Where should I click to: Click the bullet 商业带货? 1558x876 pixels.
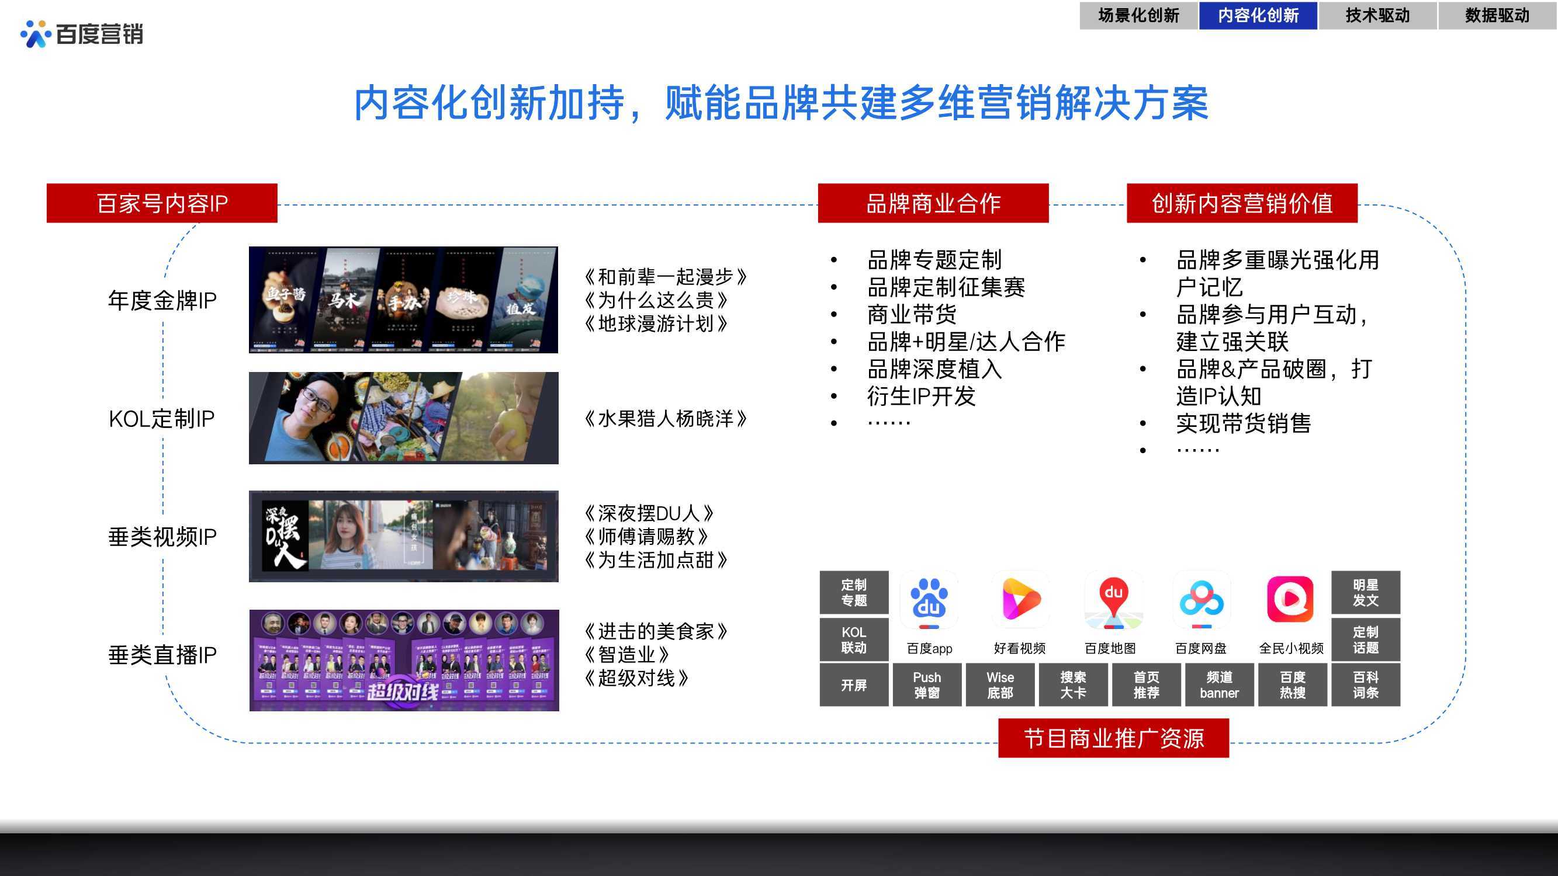pos(912,314)
